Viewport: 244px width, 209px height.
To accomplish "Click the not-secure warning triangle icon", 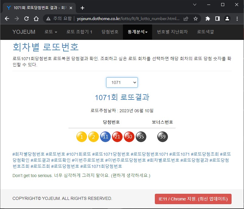I will click(48, 19).
